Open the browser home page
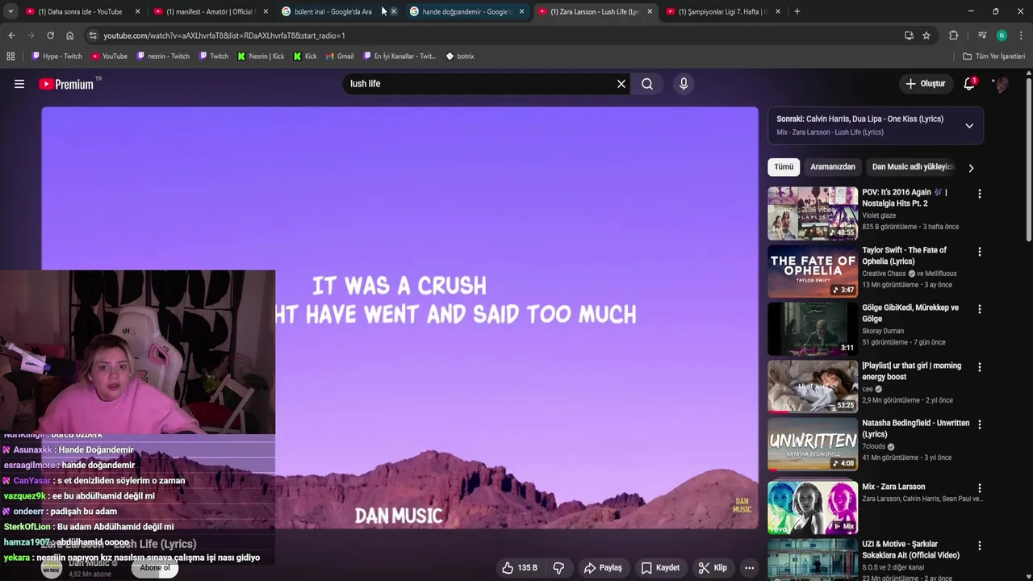Image resolution: width=1033 pixels, height=581 pixels. click(69, 36)
